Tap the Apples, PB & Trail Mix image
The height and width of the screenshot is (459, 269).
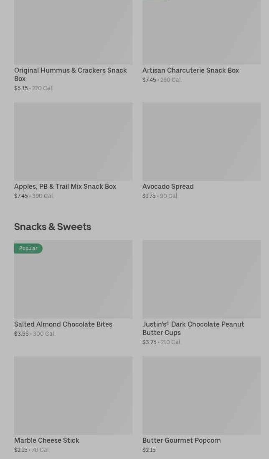pos(73,141)
